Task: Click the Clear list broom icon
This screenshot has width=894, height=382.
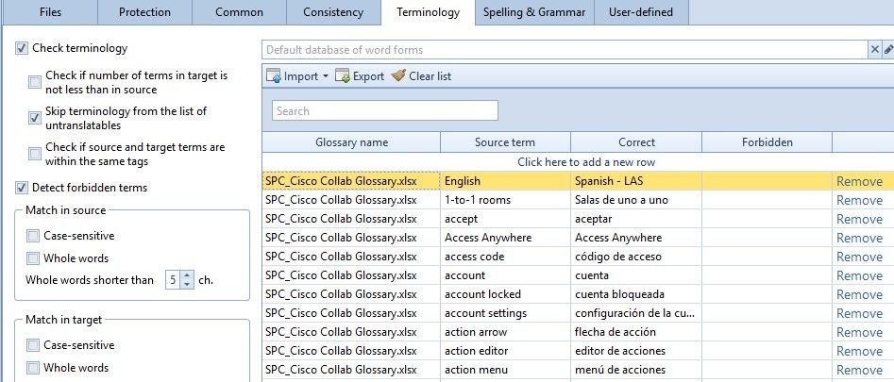Action: 398,75
